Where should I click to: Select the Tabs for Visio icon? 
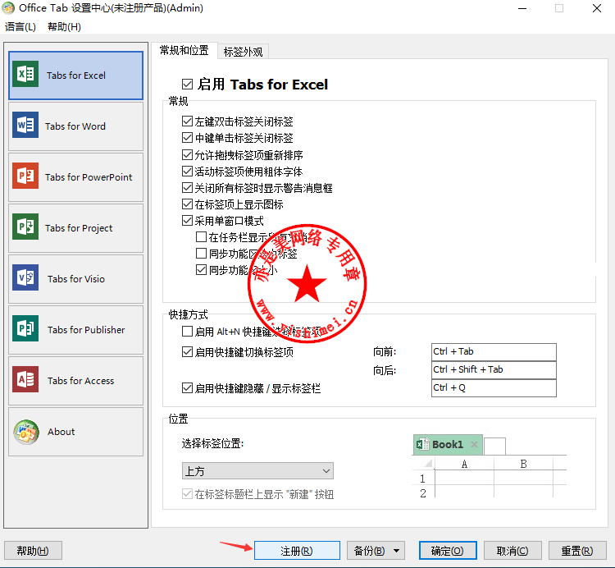[x=25, y=277]
